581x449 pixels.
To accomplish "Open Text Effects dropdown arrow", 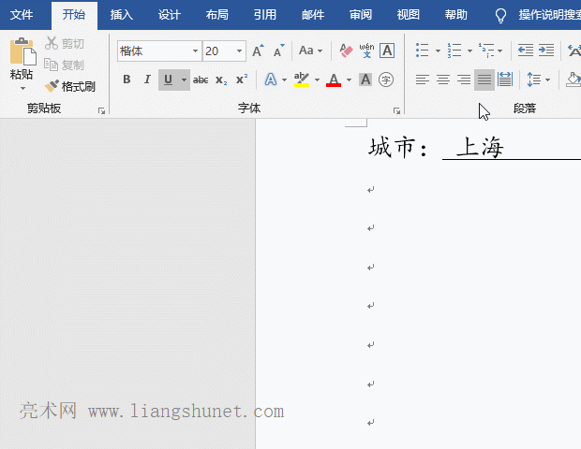I will (284, 80).
